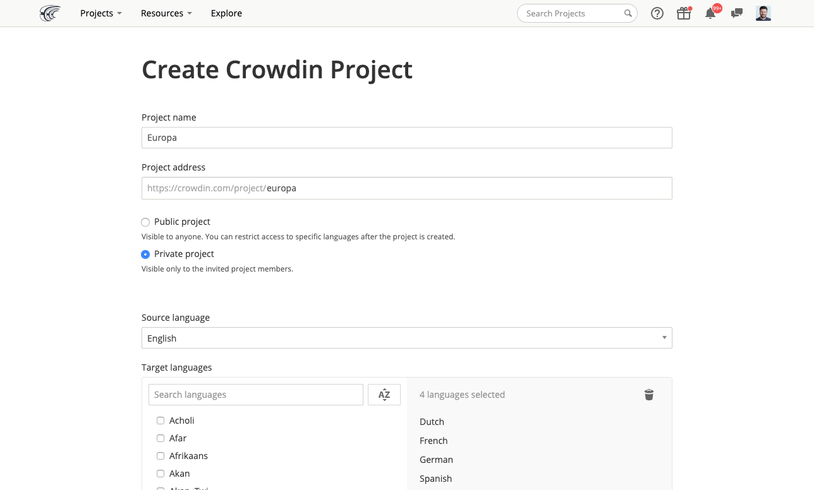
Task: Check the Akan language checkbox
Action: tap(161, 474)
